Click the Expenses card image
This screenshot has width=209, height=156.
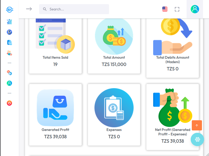pyautogui.click(x=114, y=108)
